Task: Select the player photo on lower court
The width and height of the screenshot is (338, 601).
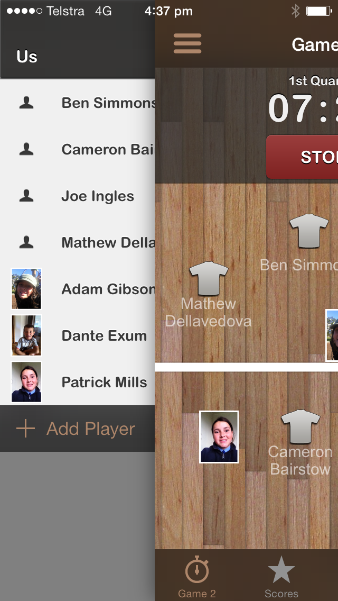Action: [219, 437]
